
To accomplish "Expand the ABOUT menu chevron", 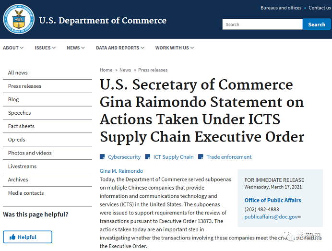I will (22, 48).
